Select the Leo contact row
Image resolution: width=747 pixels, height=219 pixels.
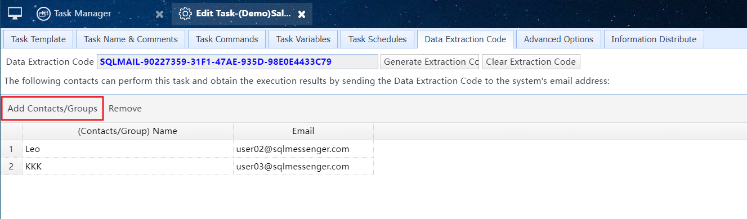coord(187,149)
